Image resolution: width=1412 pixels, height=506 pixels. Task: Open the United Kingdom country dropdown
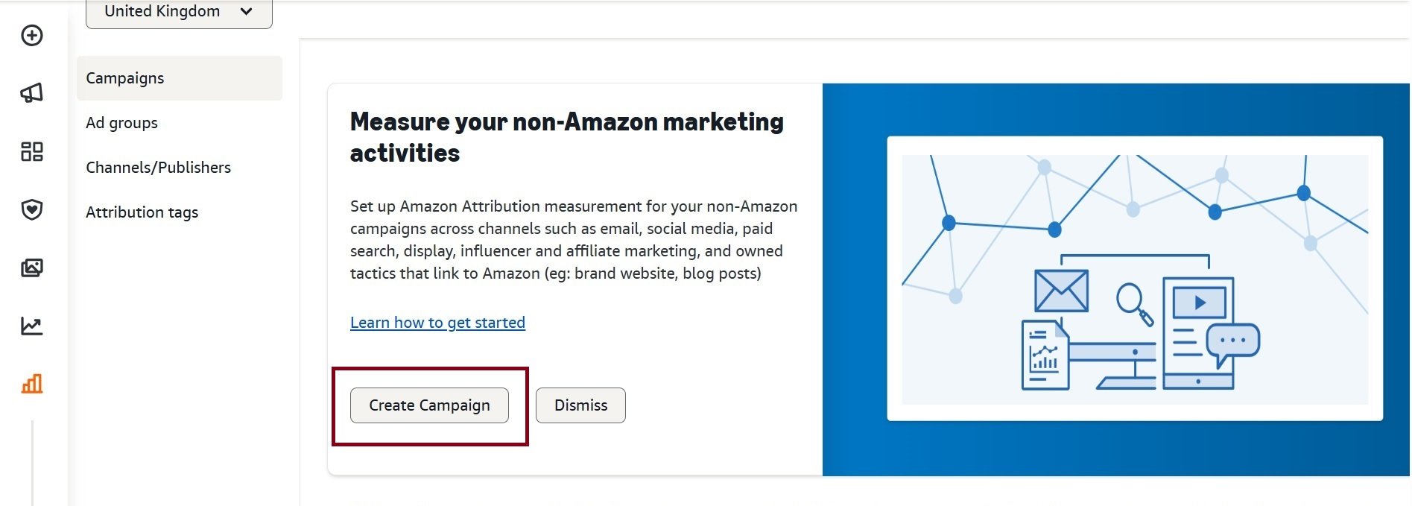click(179, 11)
